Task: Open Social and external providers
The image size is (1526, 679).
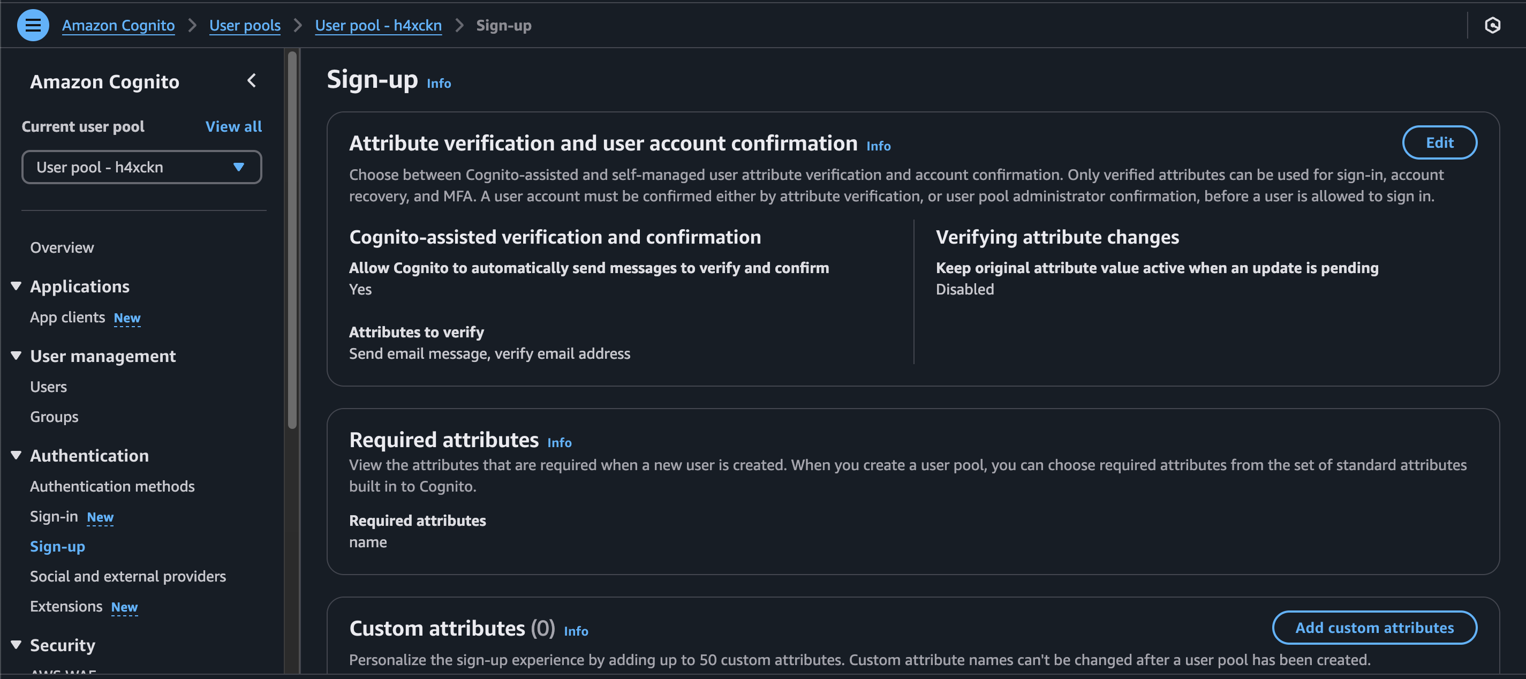Action: coord(128,576)
